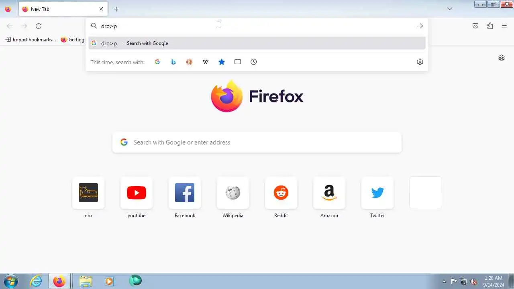Click Import bookmarks bookmark item
This screenshot has width=514, height=289.
(x=31, y=40)
